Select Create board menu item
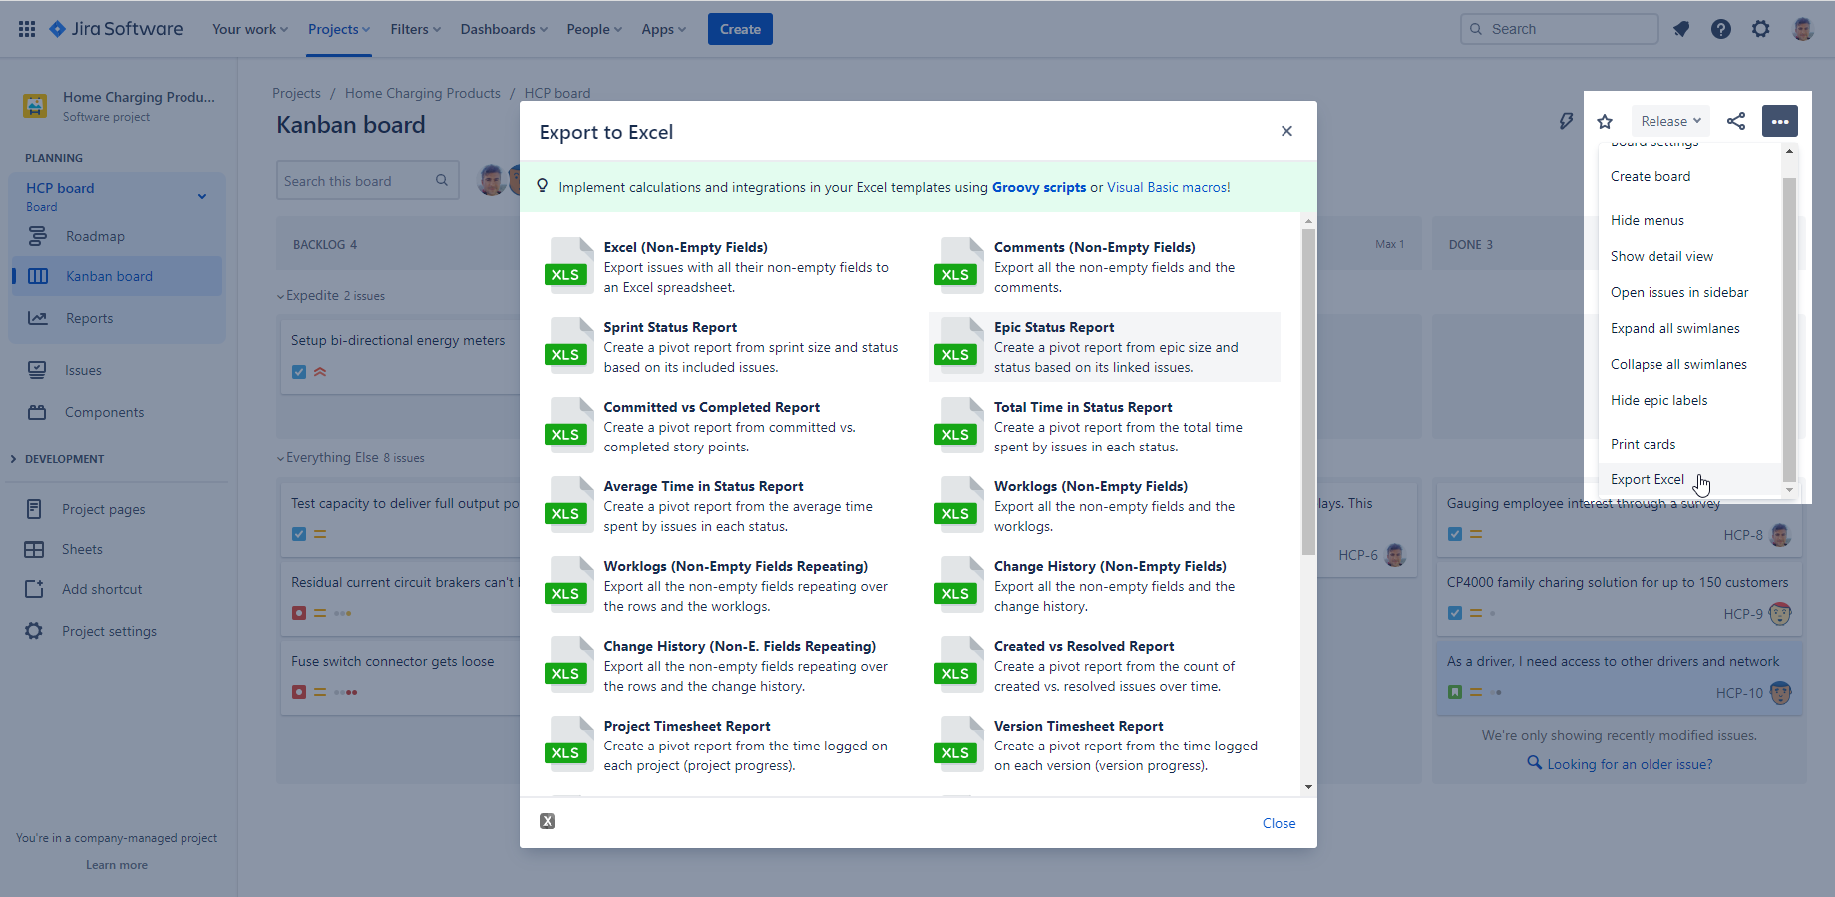1835x897 pixels. [x=1689, y=176]
